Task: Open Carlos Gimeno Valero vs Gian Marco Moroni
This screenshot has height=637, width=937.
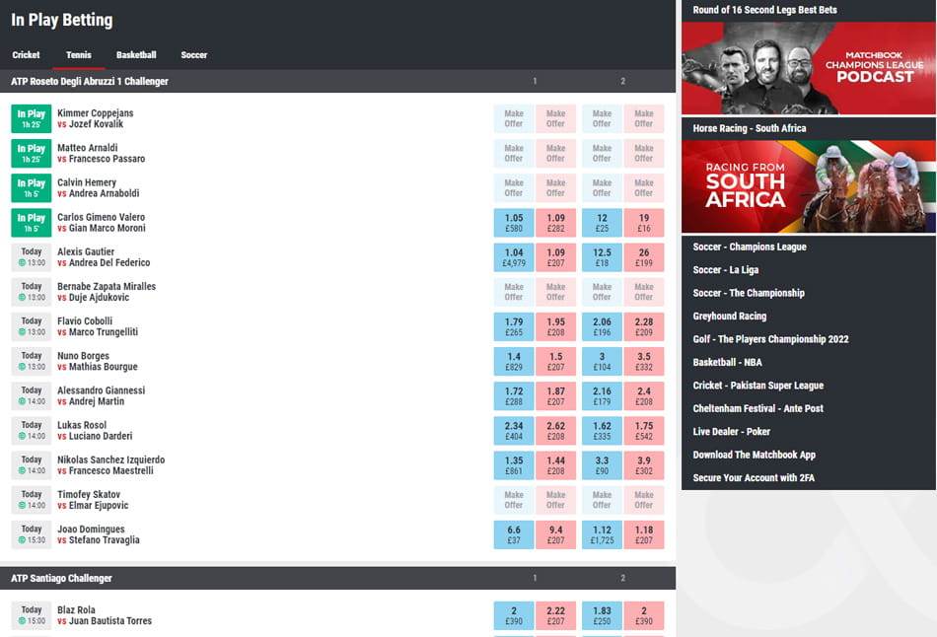Action: pos(101,222)
